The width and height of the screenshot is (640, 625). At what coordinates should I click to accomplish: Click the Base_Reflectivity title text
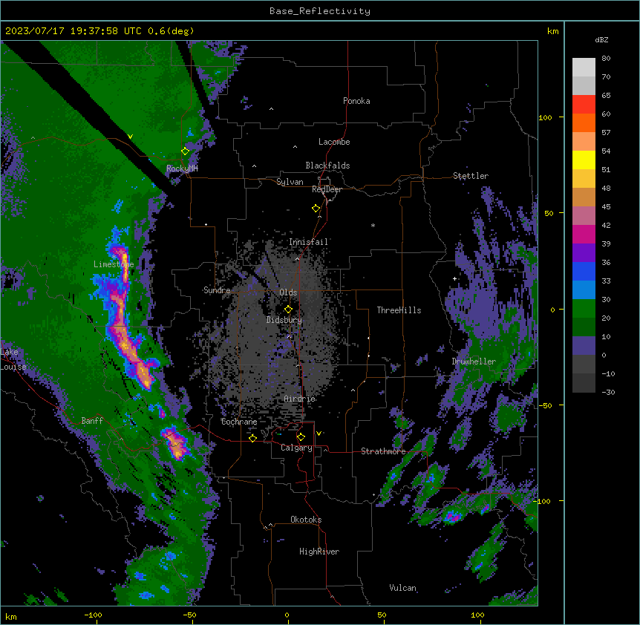320,11
